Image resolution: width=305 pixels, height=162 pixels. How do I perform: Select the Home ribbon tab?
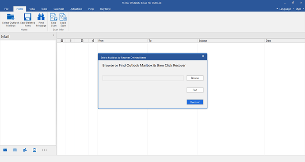tap(20, 9)
